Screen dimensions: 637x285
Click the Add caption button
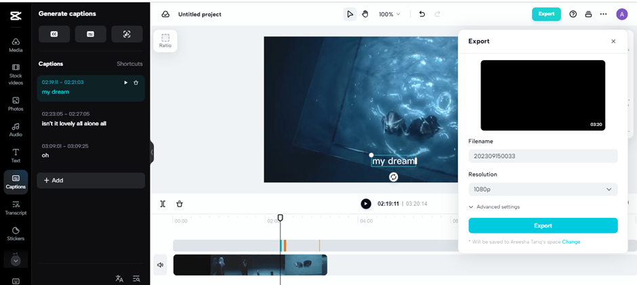coord(91,180)
